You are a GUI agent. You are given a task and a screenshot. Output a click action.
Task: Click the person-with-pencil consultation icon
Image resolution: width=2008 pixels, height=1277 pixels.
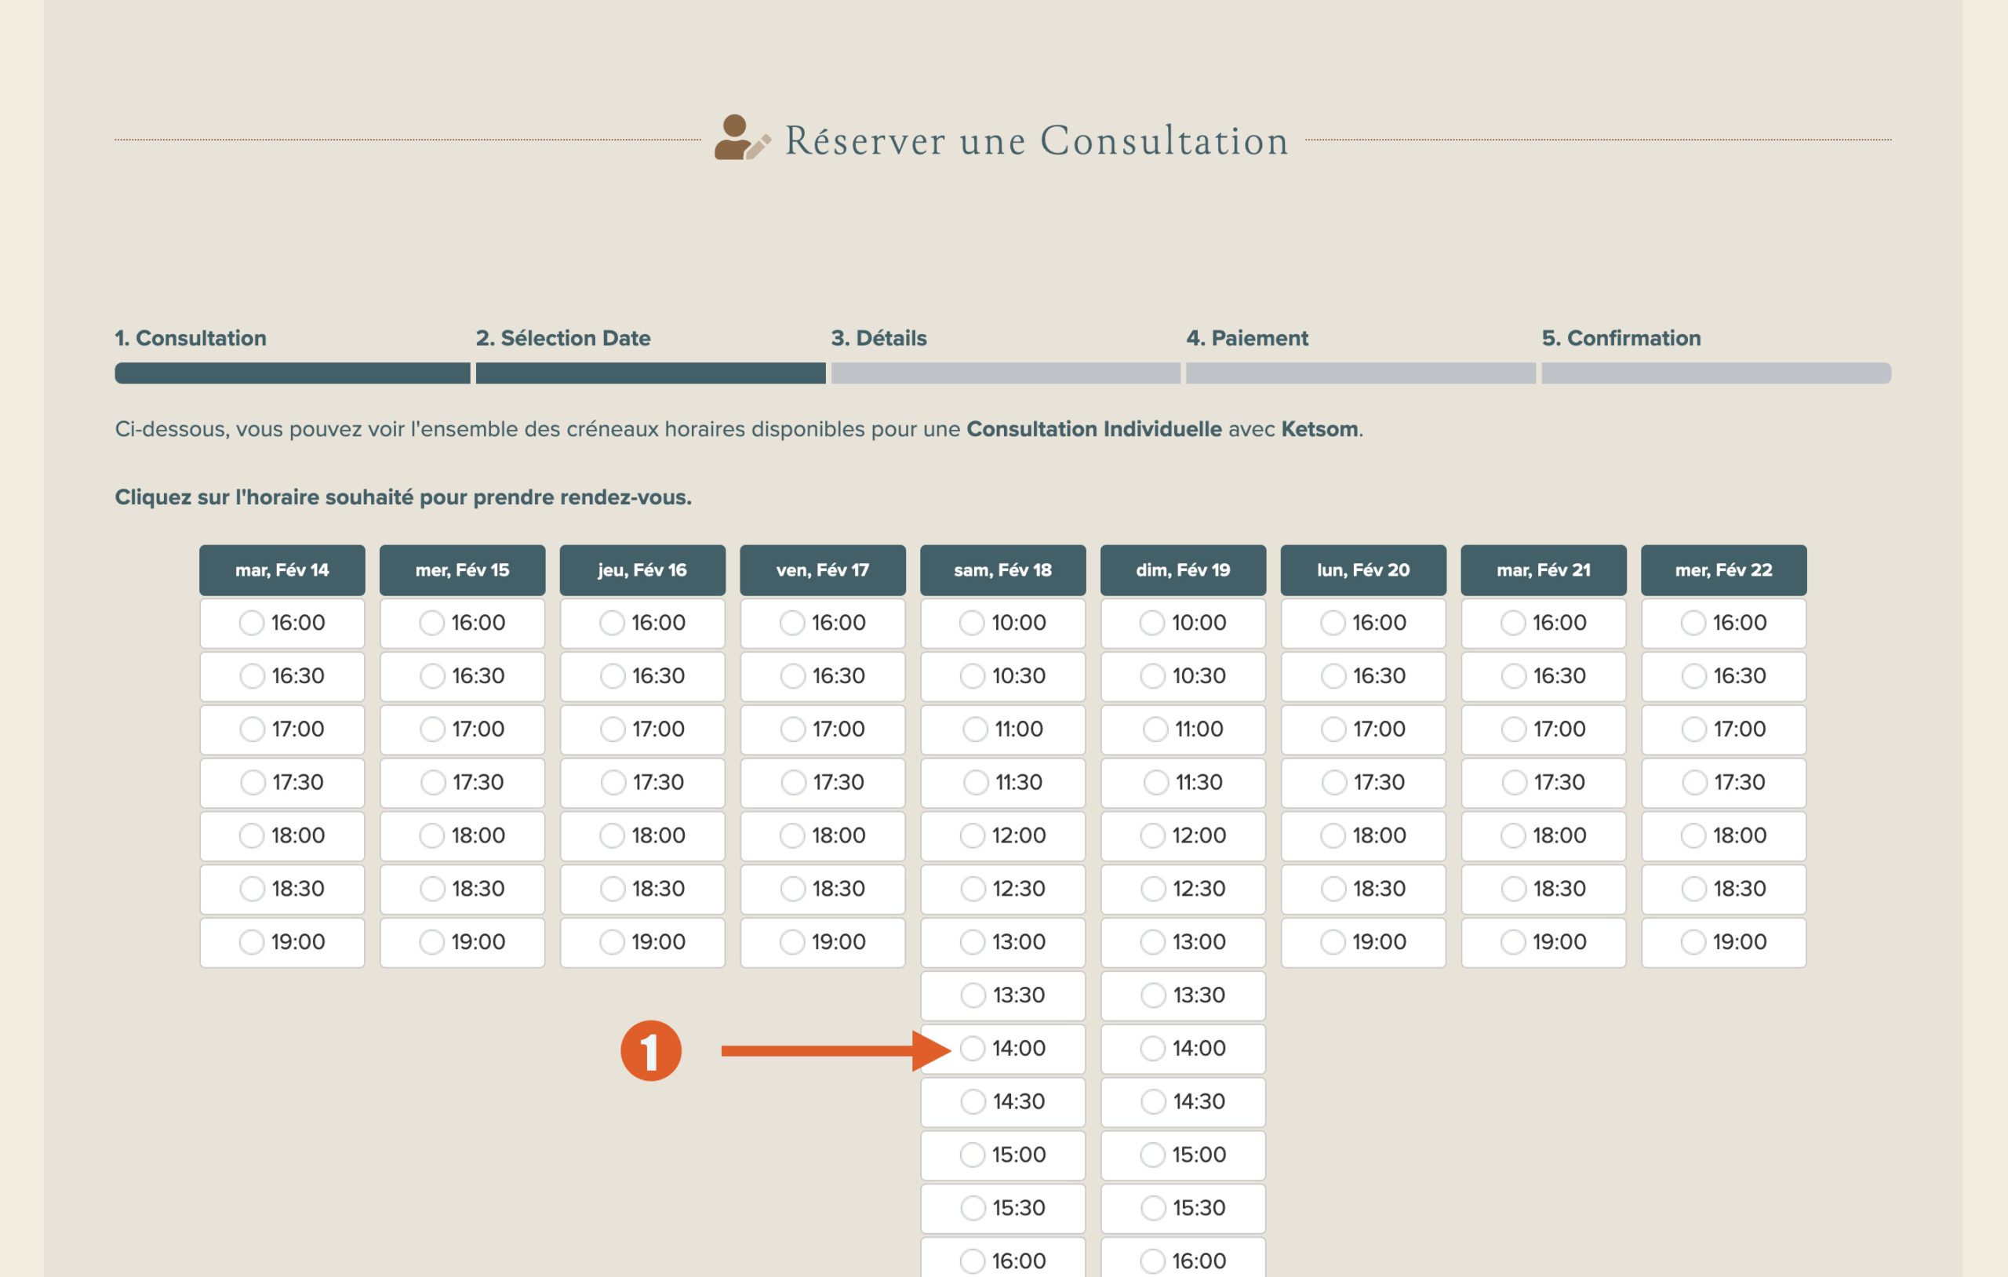pos(742,137)
